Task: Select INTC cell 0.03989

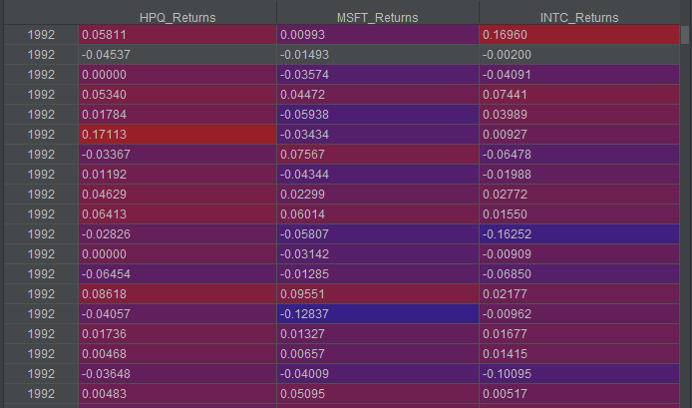Action: [x=579, y=115]
